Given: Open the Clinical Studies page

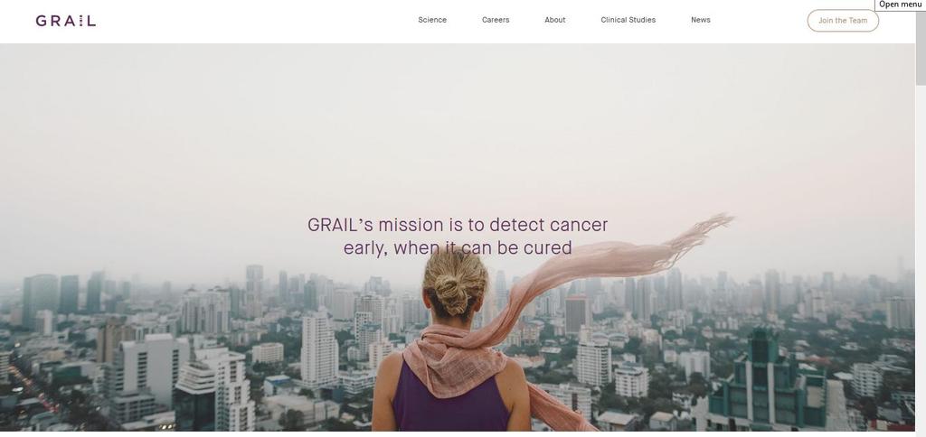Looking at the screenshot, I should [x=628, y=20].
